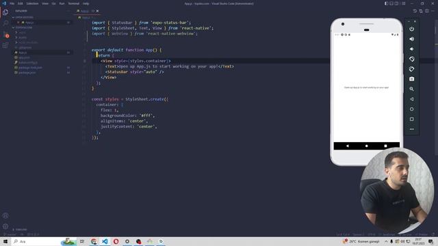Expand the Timeline section in Explorer
The height and width of the screenshot is (246, 438).
(x=20, y=230)
